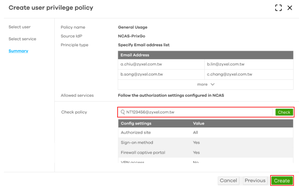Focus the Check policy email input field
The width and height of the screenshot is (306, 190).
point(195,112)
